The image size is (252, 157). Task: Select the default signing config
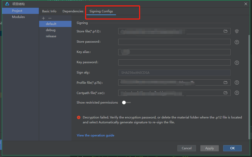point(55,24)
